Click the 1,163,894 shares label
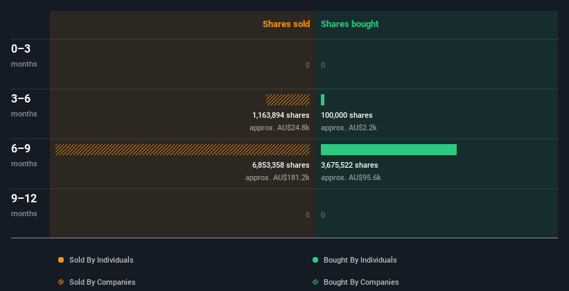This screenshot has width=569, height=291. pos(281,115)
